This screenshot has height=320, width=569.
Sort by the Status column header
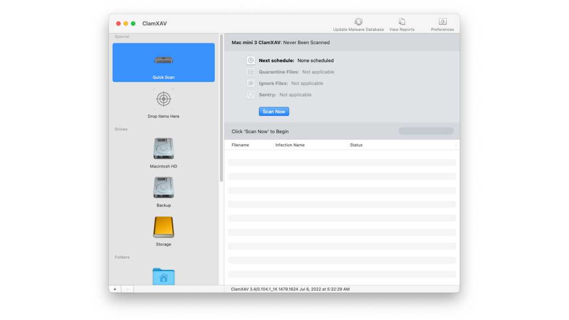pos(356,145)
